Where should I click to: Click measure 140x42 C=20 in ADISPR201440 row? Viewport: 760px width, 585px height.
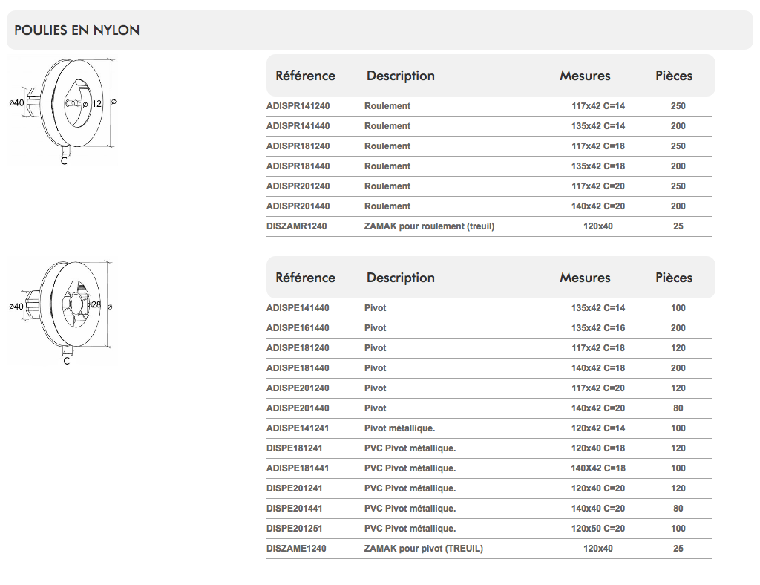coord(597,206)
